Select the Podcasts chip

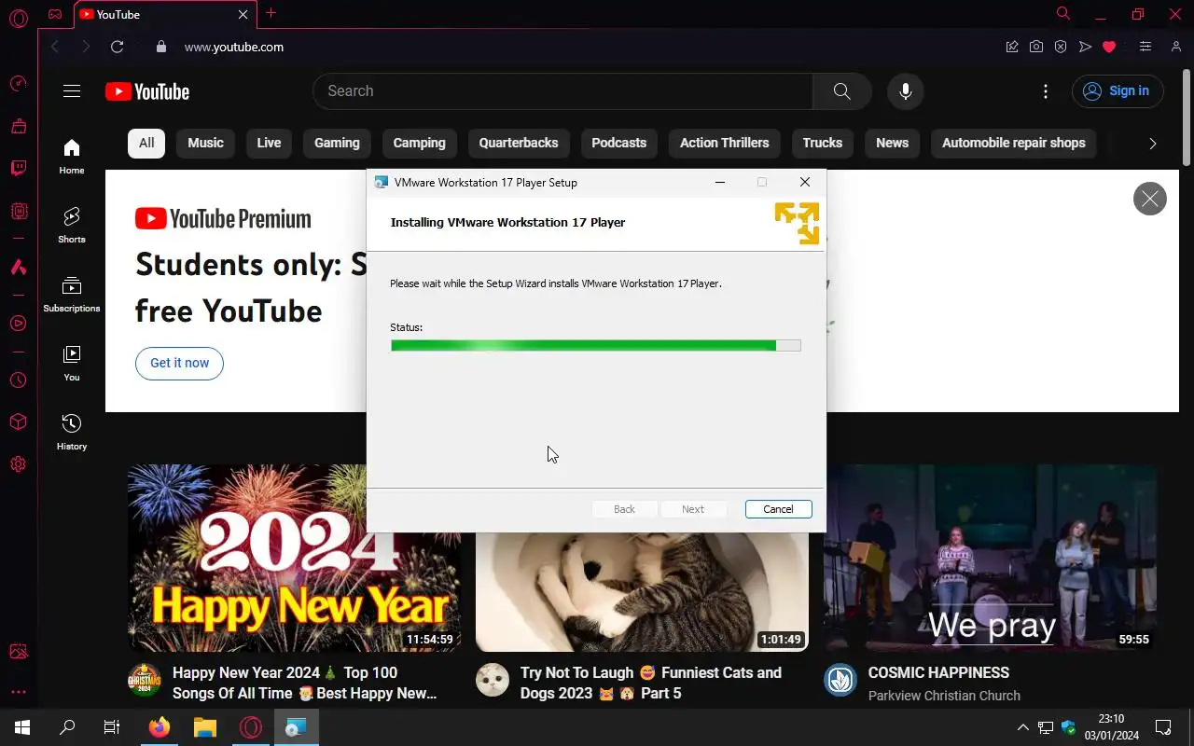[x=618, y=143]
